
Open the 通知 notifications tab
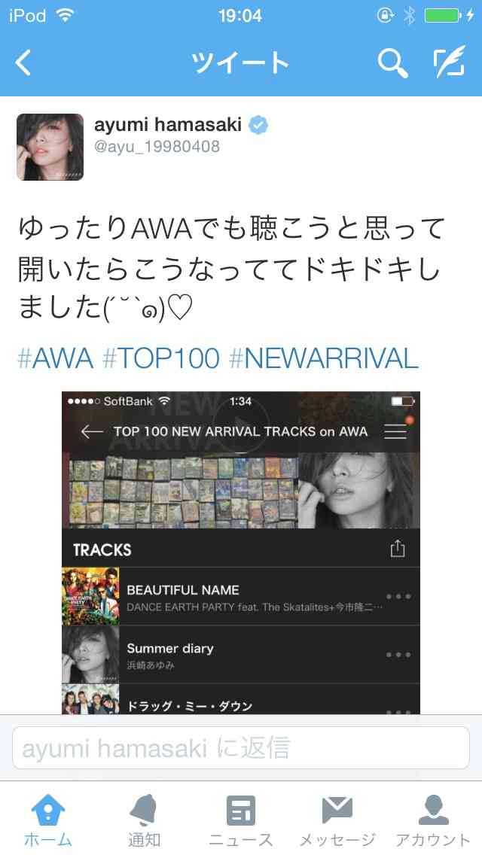point(144,820)
